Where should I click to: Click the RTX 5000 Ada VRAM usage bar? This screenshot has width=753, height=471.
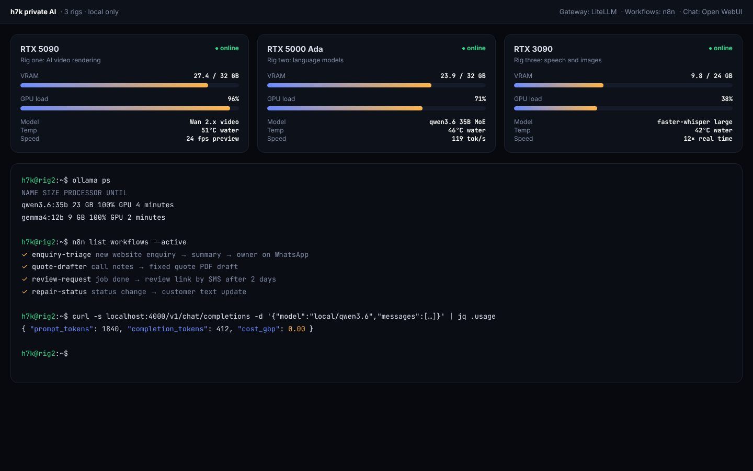tap(376, 85)
